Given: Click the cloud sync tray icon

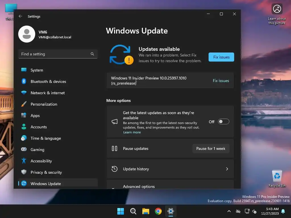Looking at the screenshot, I should point(238,211).
